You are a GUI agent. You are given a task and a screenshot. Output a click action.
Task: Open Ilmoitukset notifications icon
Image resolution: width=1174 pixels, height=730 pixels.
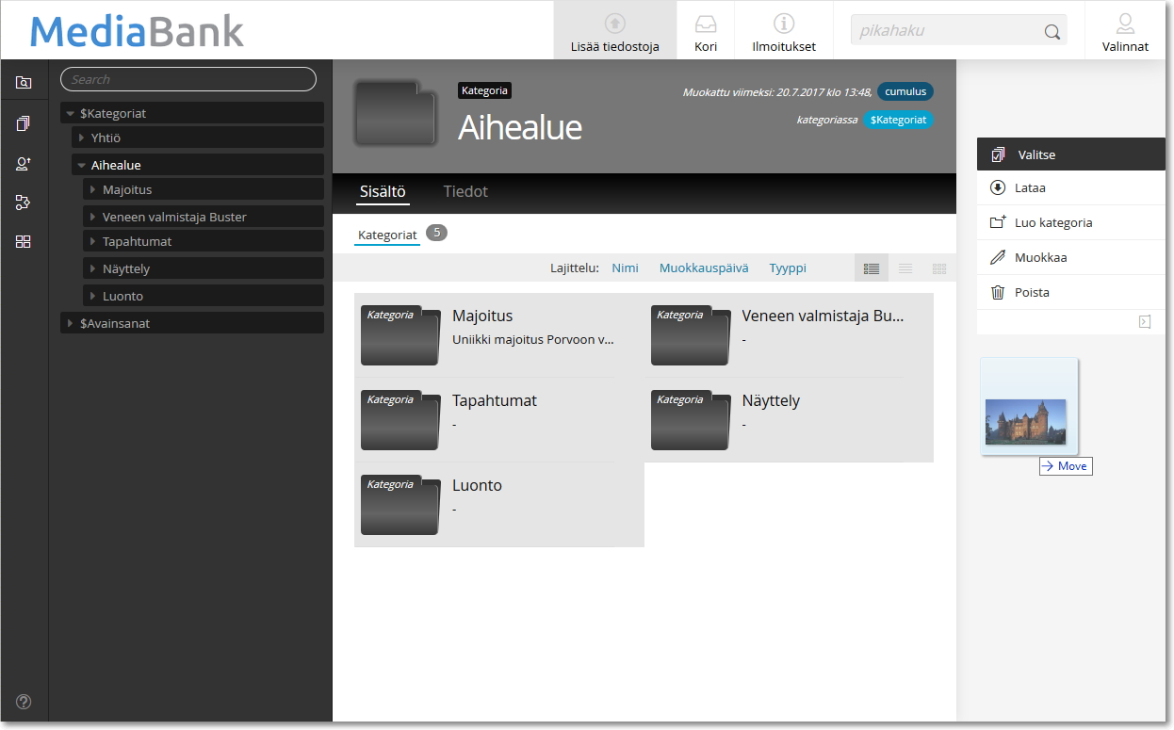tap(783, 24)
